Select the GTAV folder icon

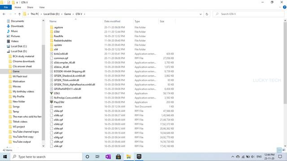52,32
